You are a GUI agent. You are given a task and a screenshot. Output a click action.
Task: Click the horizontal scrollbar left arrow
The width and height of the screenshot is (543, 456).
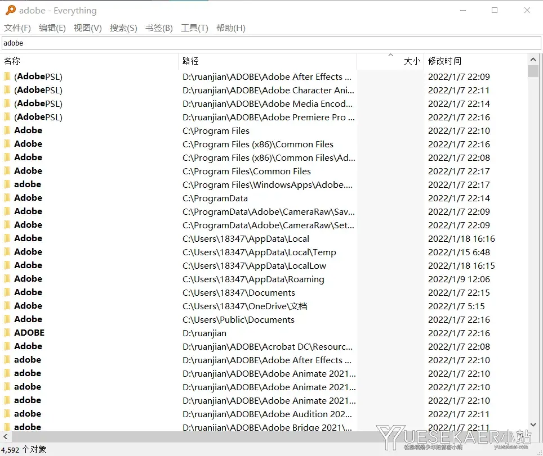pyautogui.click(x=6, y=437)
